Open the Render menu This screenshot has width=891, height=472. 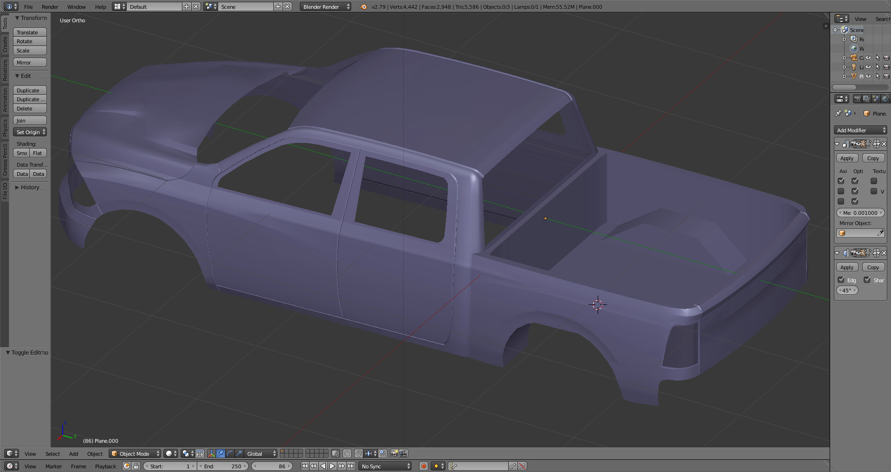point(50,6)
